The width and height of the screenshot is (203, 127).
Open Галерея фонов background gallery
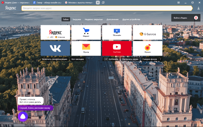pos(149,59)
